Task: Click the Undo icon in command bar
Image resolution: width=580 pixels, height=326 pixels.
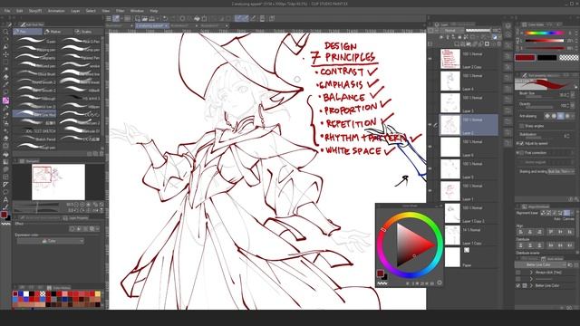Action: [165, 18]
